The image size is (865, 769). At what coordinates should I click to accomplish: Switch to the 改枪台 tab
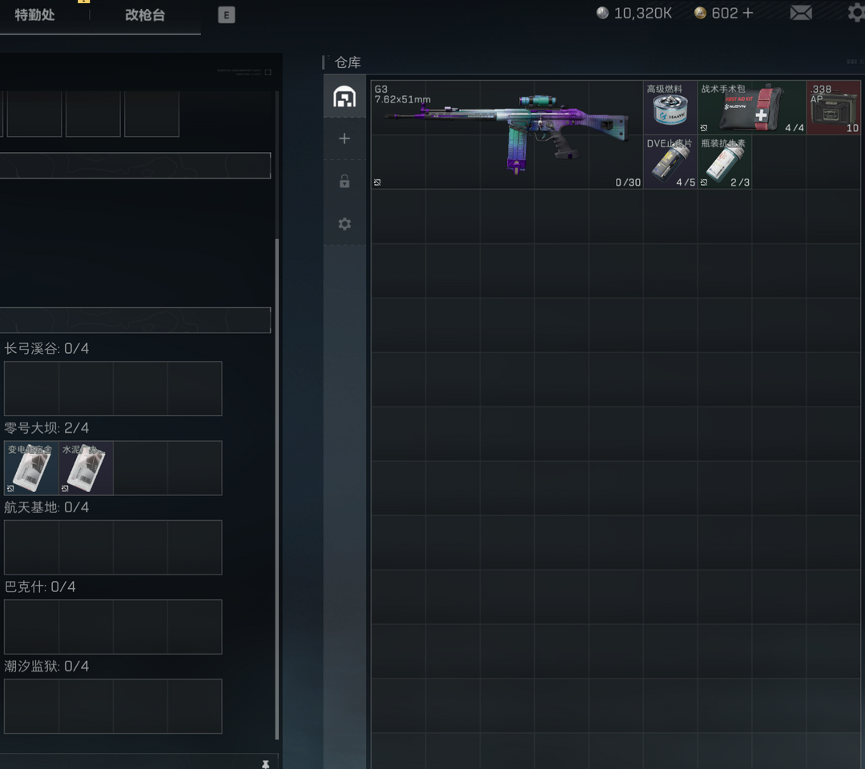coord(145,15)
